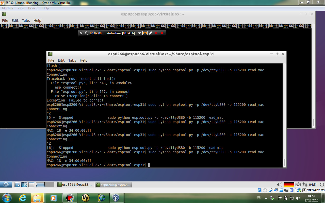Click the recorder's window-select icon
Screen dimensions: 325x203
point(81,33)
